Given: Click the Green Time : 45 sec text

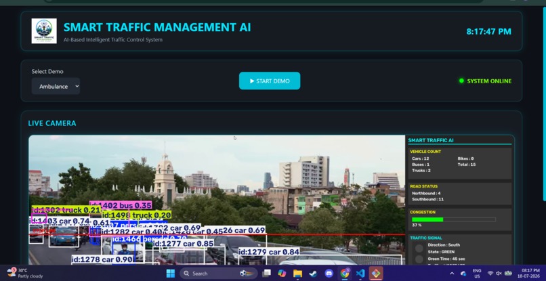Looking at the screenshot, I should click(x=446, y=259).
